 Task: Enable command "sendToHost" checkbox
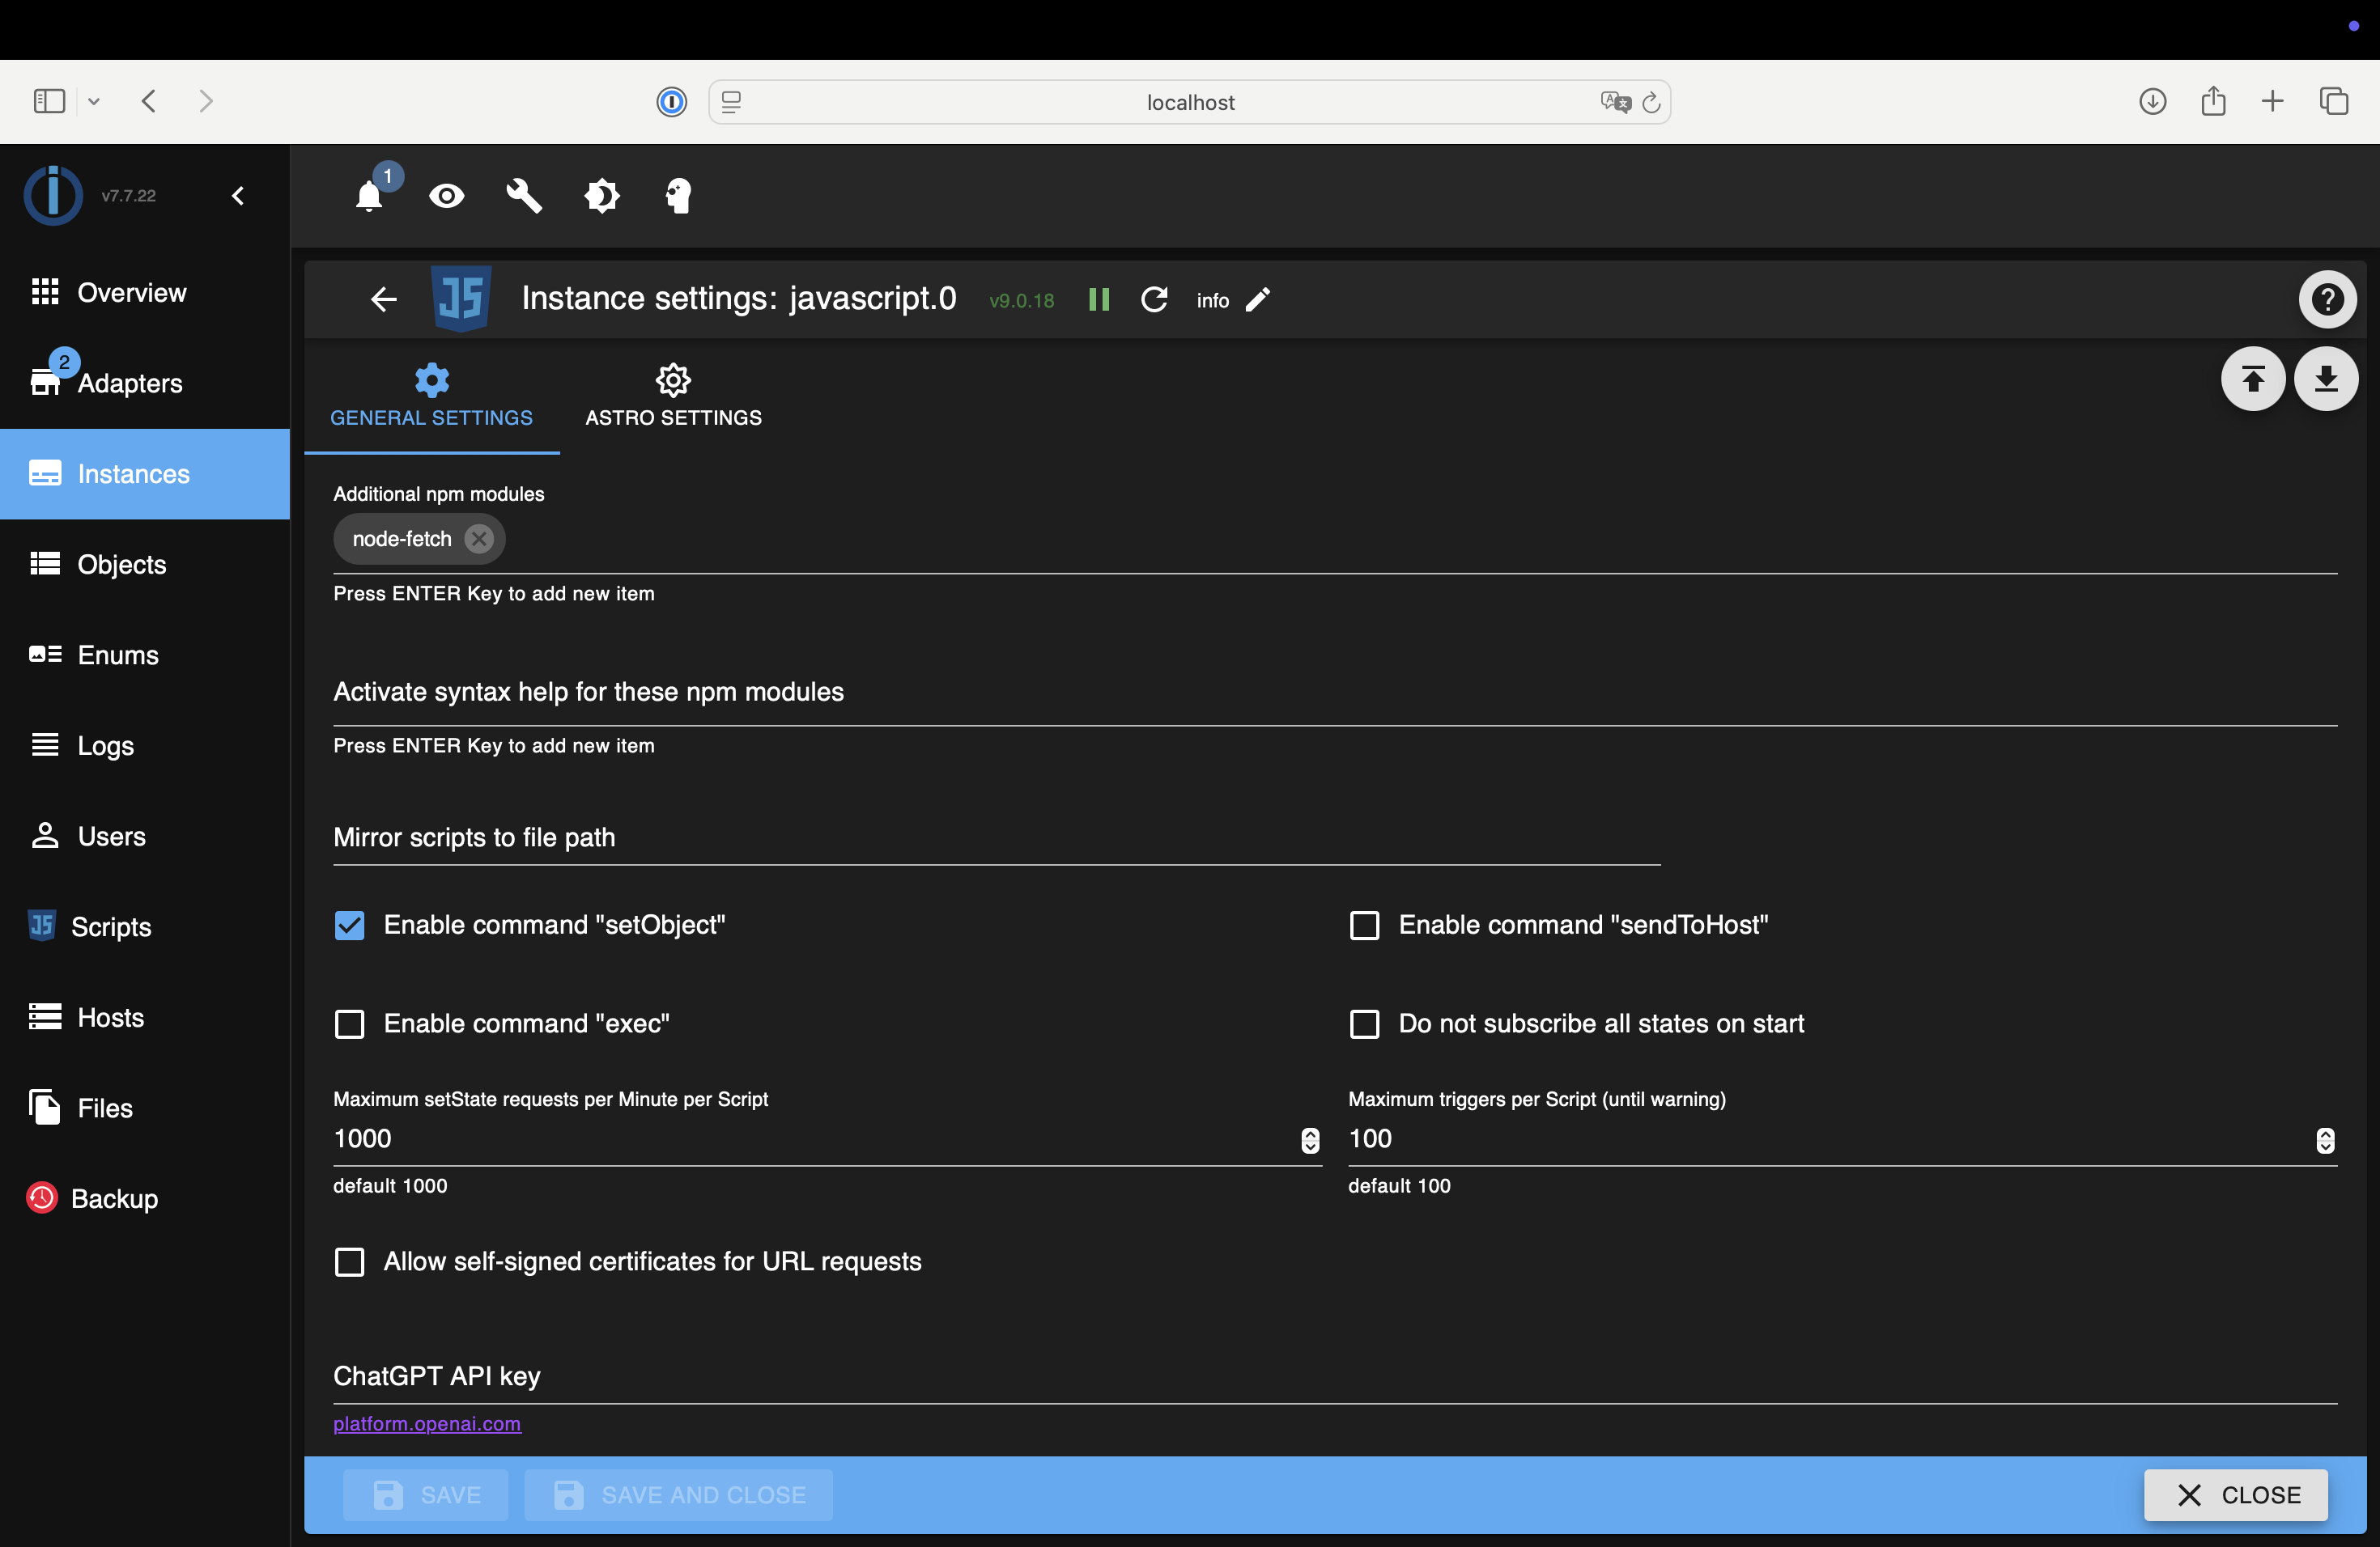click(x=1364, y=926)
